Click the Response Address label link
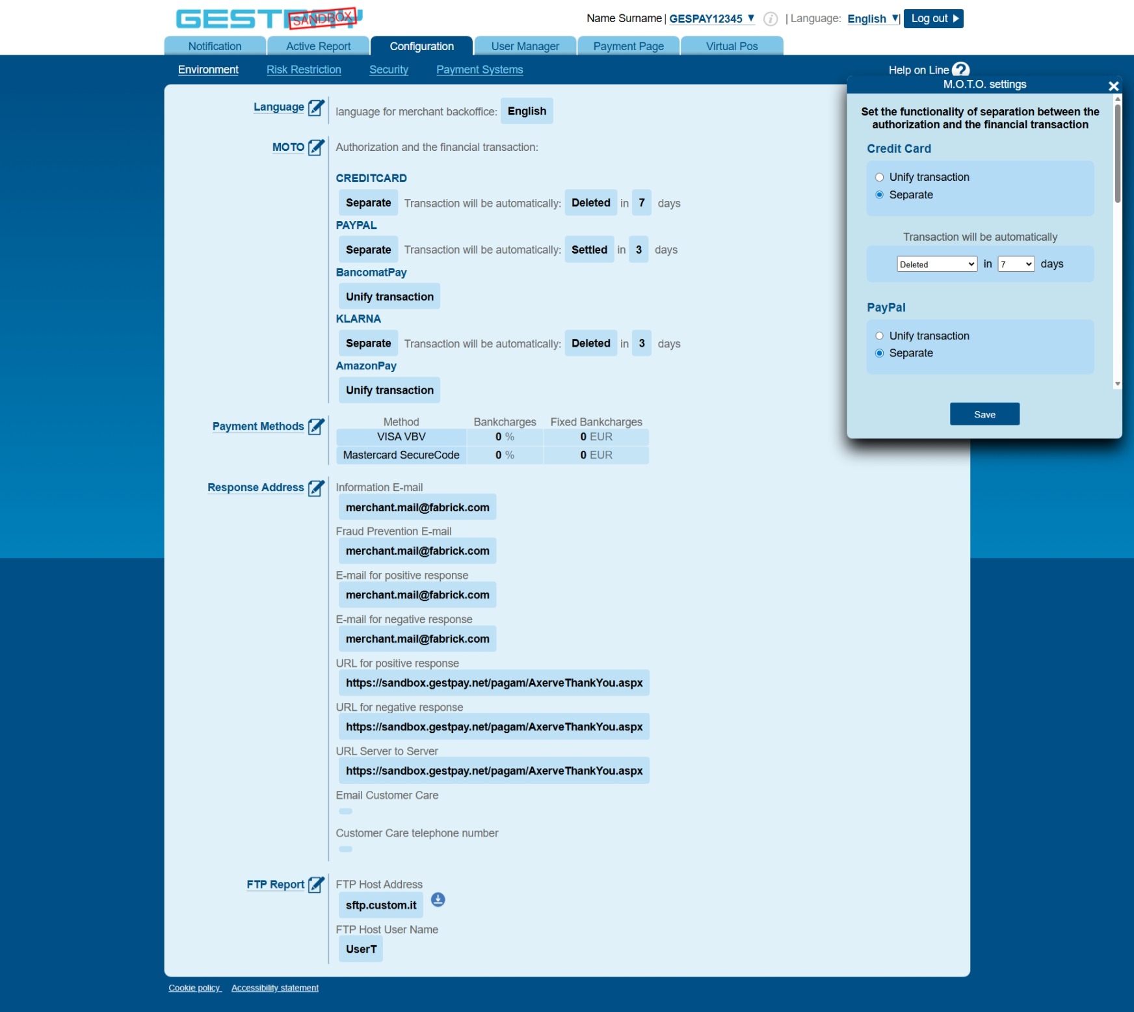1134x1012 pixels. click(x=256, y=488)
